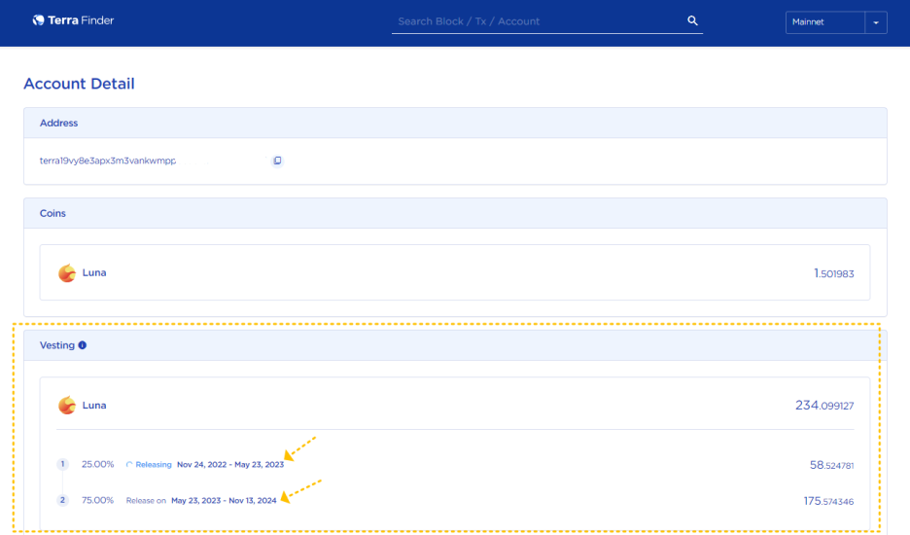Screen dimensions: 910x535
Task: Click the 25.00% vesting percentage
Action: click(97, 464)
